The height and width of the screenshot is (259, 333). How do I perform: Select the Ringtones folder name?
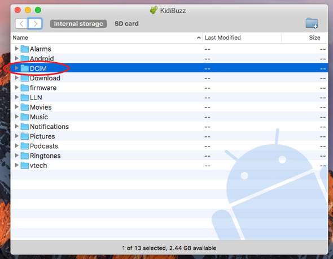(x=45, y=156)
